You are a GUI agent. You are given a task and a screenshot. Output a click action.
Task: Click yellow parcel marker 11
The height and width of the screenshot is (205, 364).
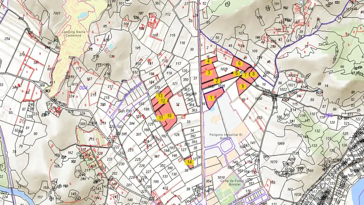[161, 118]
